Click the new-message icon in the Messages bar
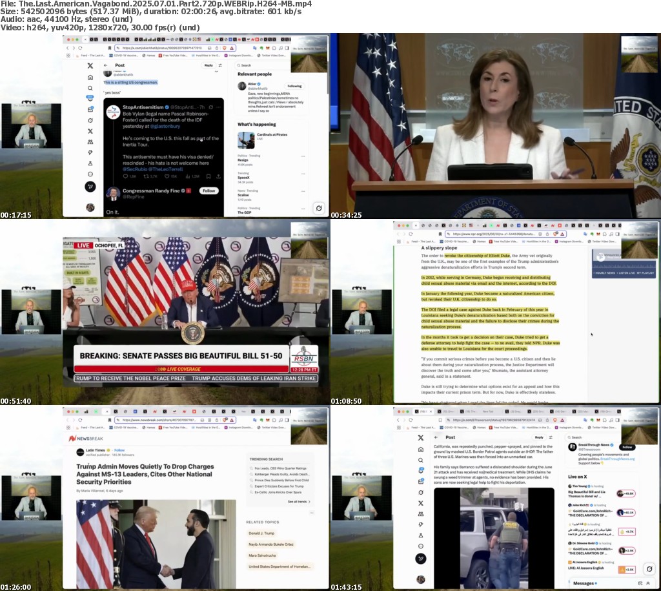 (x=640, y=583)
